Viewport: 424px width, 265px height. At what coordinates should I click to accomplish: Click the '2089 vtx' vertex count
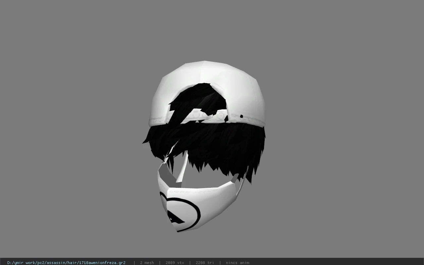click(175, 263)
